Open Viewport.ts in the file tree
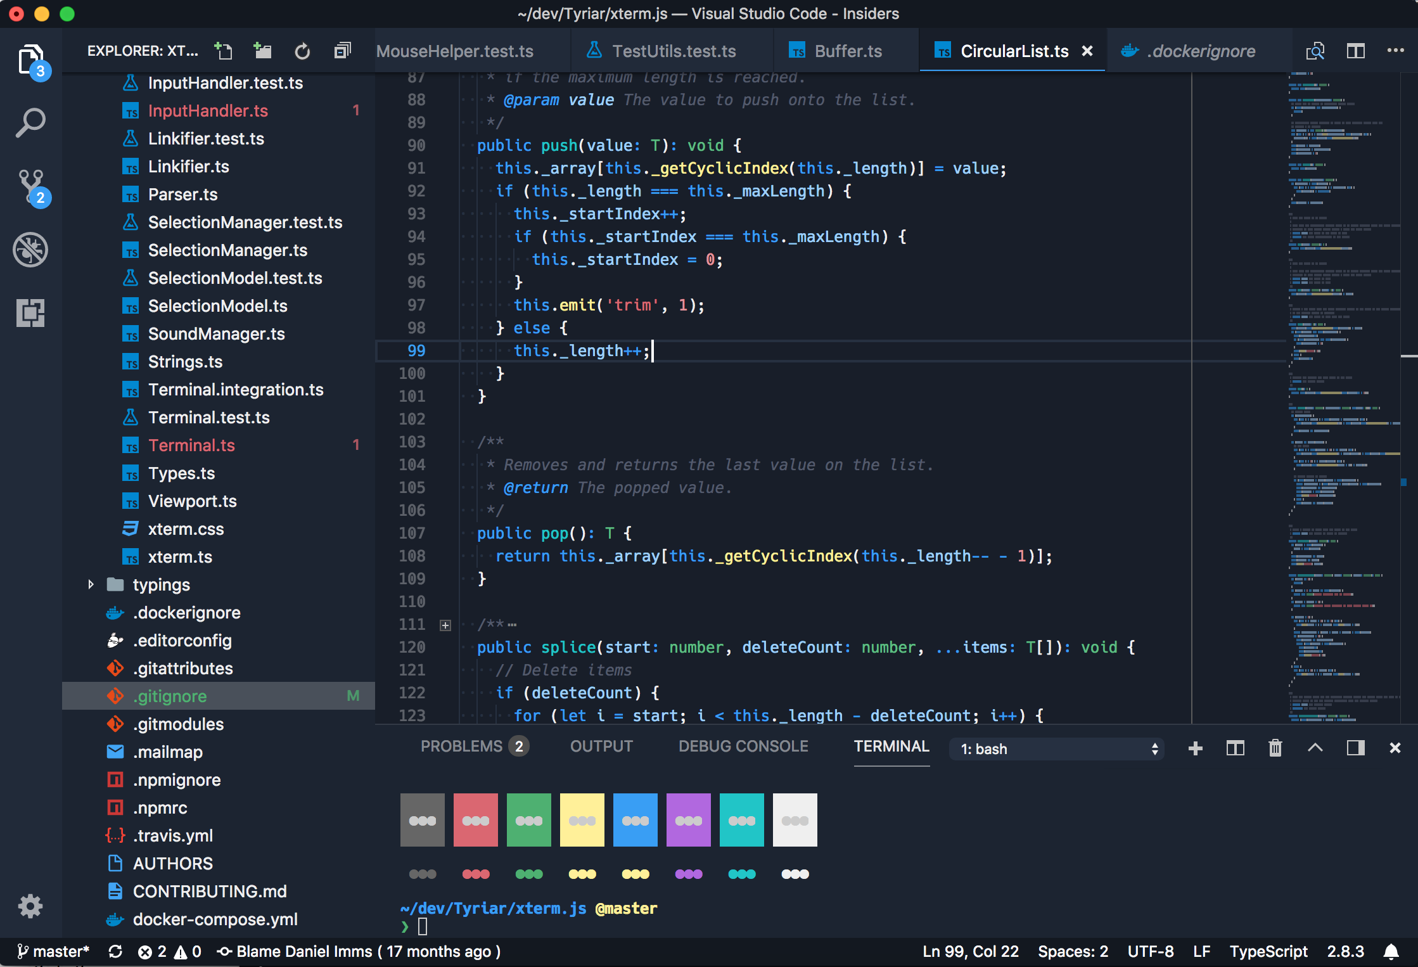Image resolution: width=1418 pixels, height=967 pixels. pyautogui.click(x=219, y=501)
